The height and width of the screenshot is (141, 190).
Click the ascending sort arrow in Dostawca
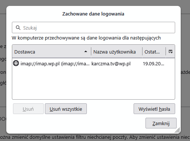coord(86,52)
